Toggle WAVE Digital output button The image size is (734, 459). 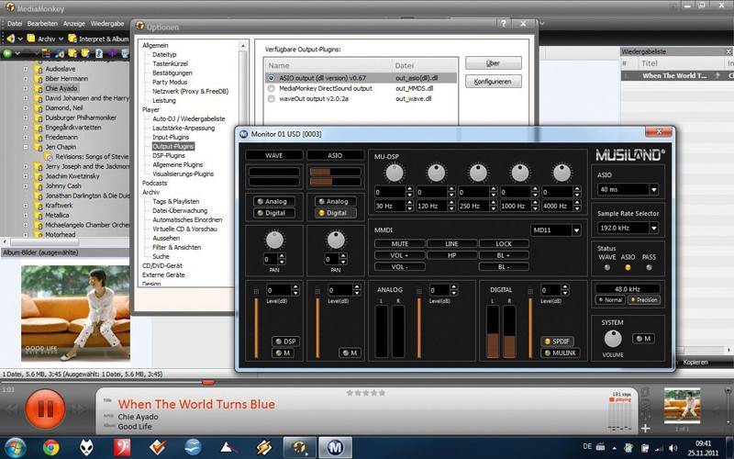click(274, 213)
